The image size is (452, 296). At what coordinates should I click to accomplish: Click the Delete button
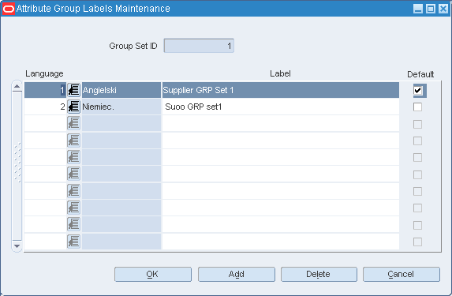coord(319,274)
